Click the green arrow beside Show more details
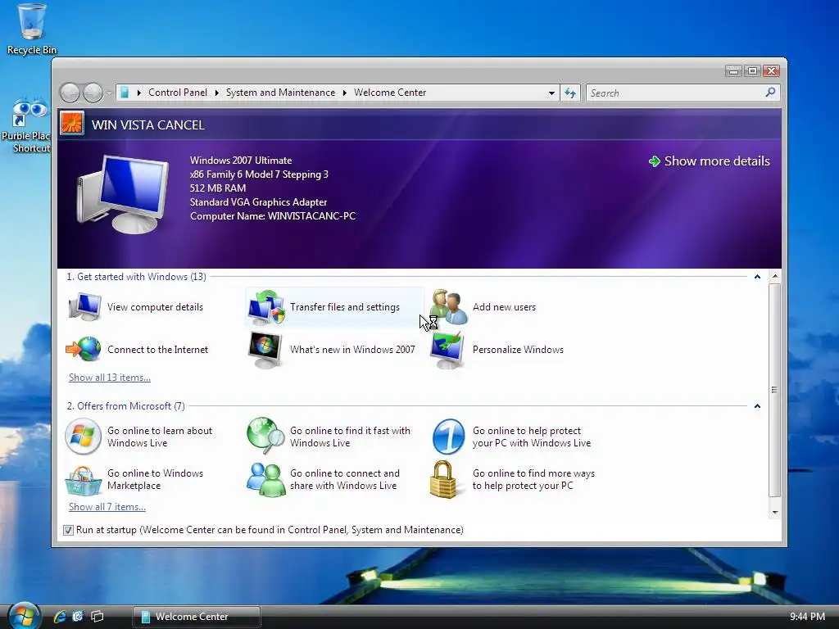Image resolution: width=839 pixels, height=629 pixels. 654,161
